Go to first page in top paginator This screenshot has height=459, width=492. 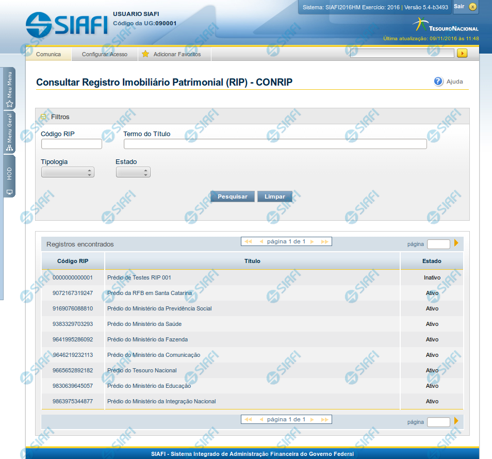click(x=248, y=241)
